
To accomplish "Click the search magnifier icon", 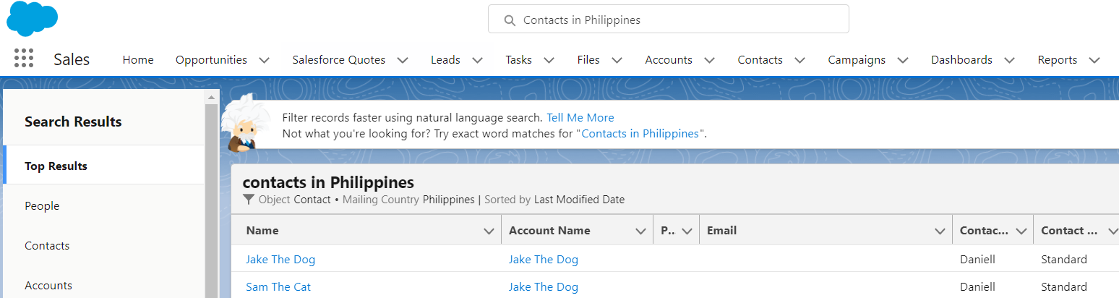I will [x=509, y=20].
